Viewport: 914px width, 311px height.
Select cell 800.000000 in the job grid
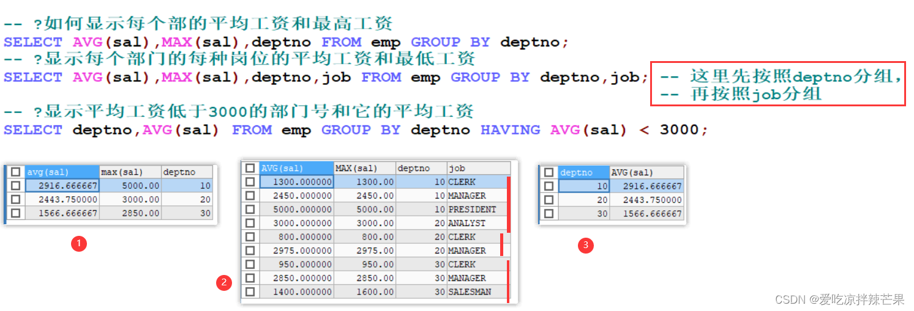tap(296, 237)
